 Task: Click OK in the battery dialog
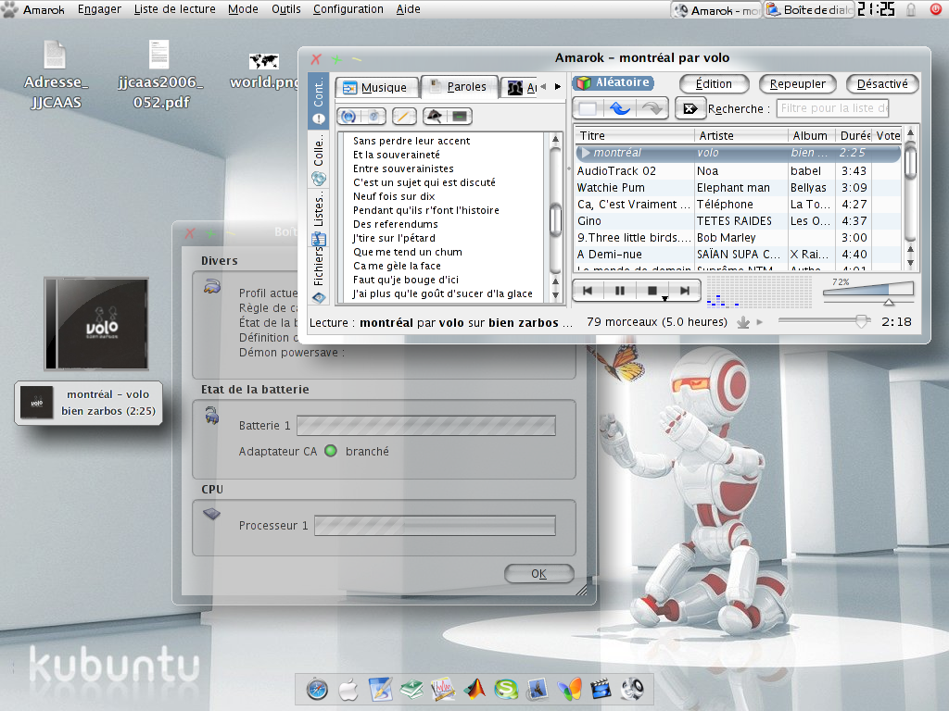click(x=538, y=574)
